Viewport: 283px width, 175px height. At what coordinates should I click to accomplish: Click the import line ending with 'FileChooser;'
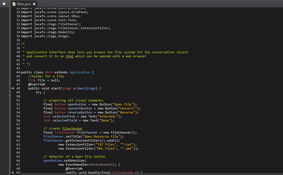pyautogui.click(x=50, y=24)
